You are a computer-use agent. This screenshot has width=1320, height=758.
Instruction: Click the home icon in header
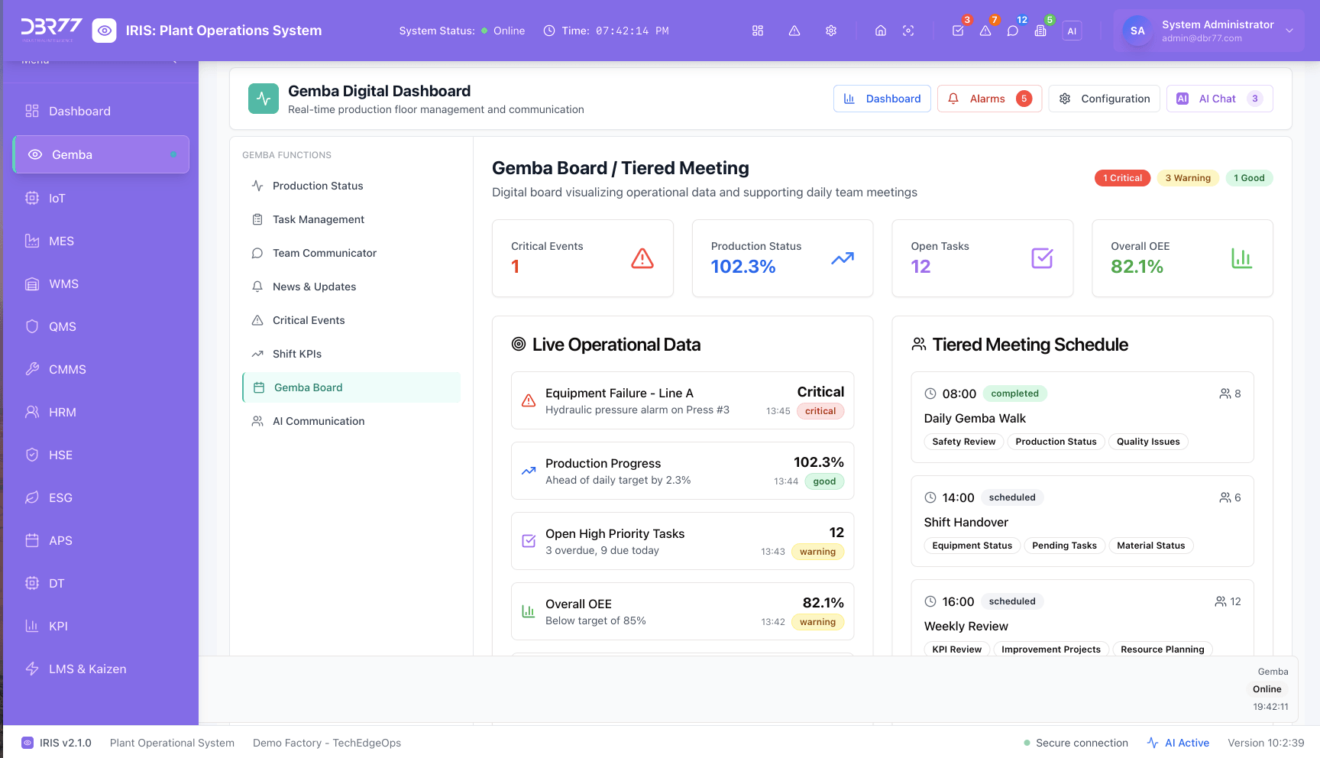point(880,31)
